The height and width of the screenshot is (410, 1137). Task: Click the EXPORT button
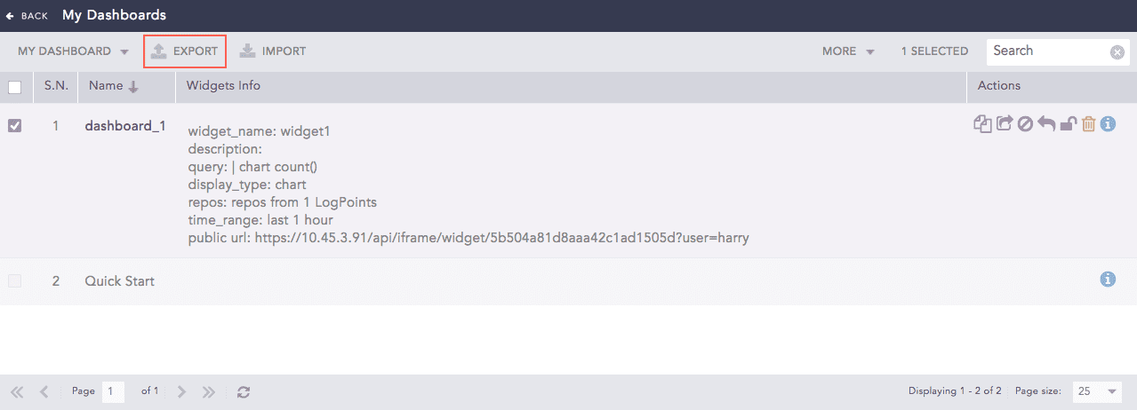(185, 51)
